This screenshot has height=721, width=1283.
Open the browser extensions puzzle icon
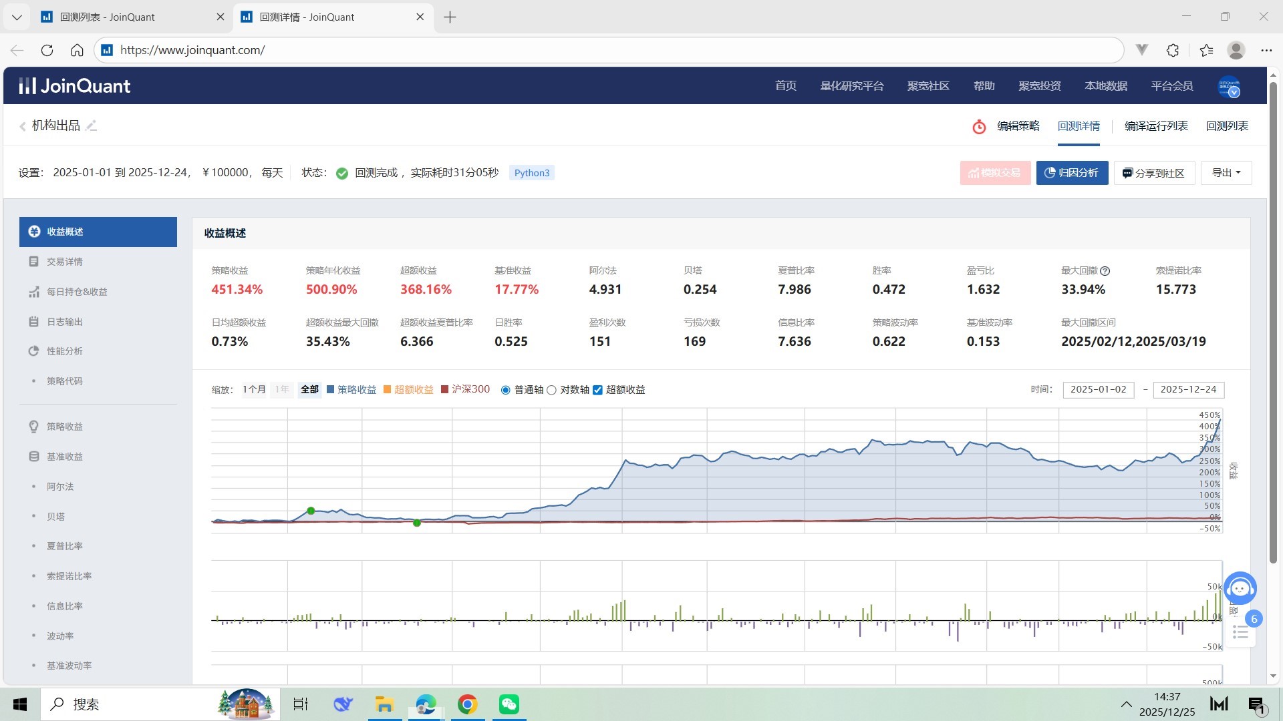click(1173, 50)
